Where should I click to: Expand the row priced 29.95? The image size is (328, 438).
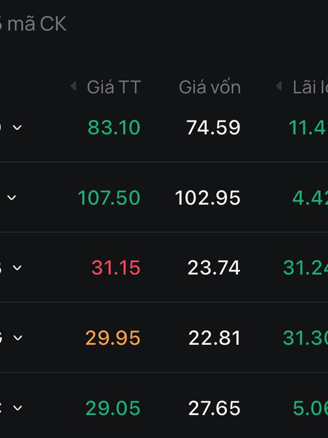coord(17,338)
